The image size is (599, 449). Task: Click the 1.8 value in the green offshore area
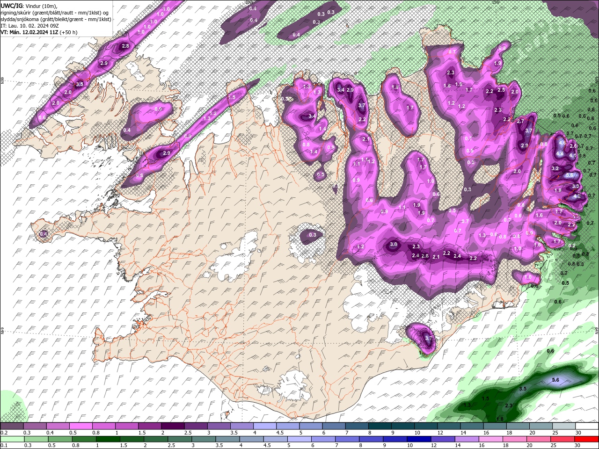tap(500, 419)
